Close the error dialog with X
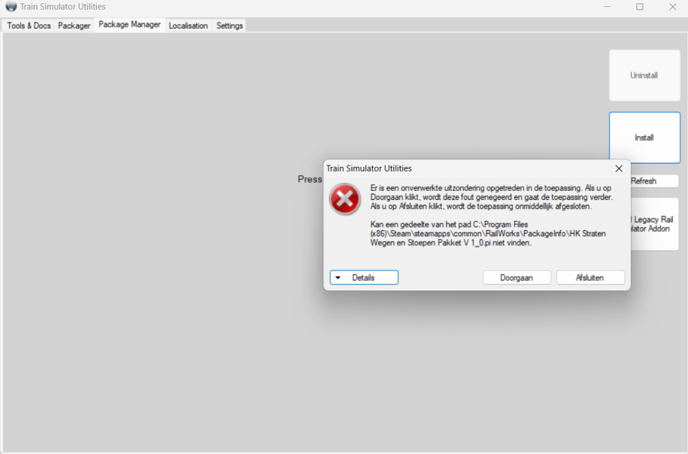Viewport: 688px width, 454px height. tap(619, 168)
